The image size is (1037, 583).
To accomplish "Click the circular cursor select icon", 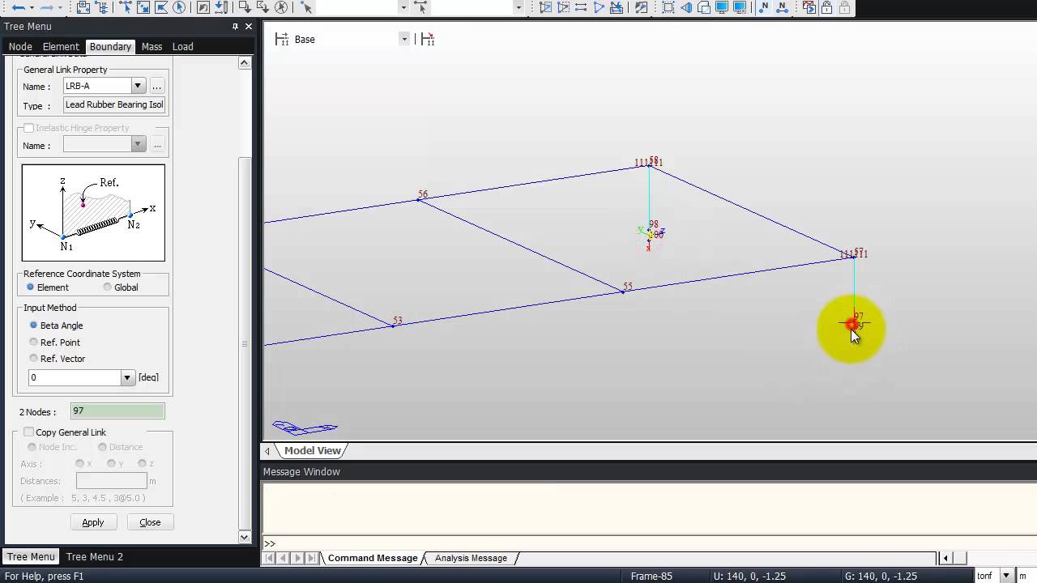I will [179, 7].
